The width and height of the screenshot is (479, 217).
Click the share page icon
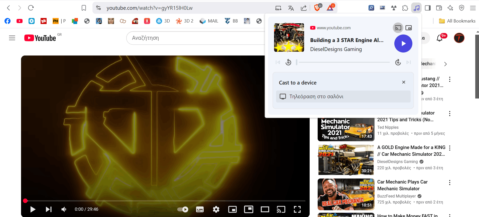(x=304, y=8)
